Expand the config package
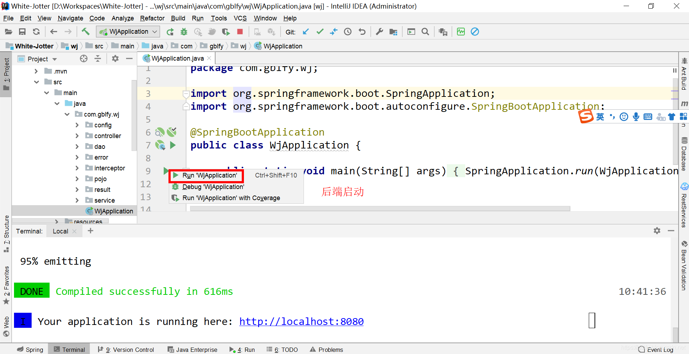This screenshot has width=689, height=354. coord(77,125)
